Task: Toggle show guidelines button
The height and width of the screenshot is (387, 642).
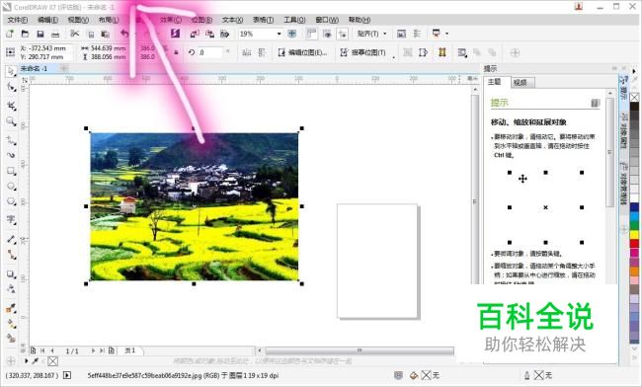Action: pyautogui.click(x=343, y=34)
